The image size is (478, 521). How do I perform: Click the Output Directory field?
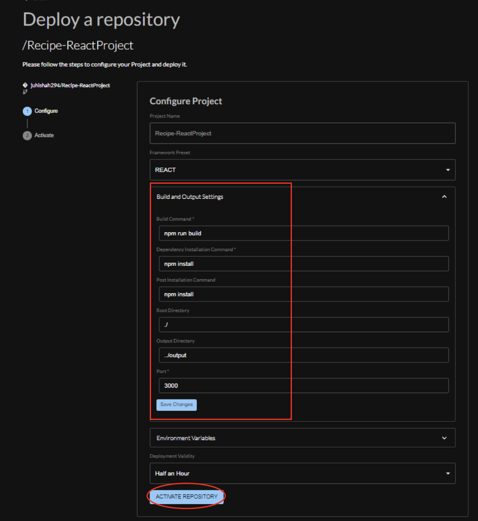coord(303,355)
